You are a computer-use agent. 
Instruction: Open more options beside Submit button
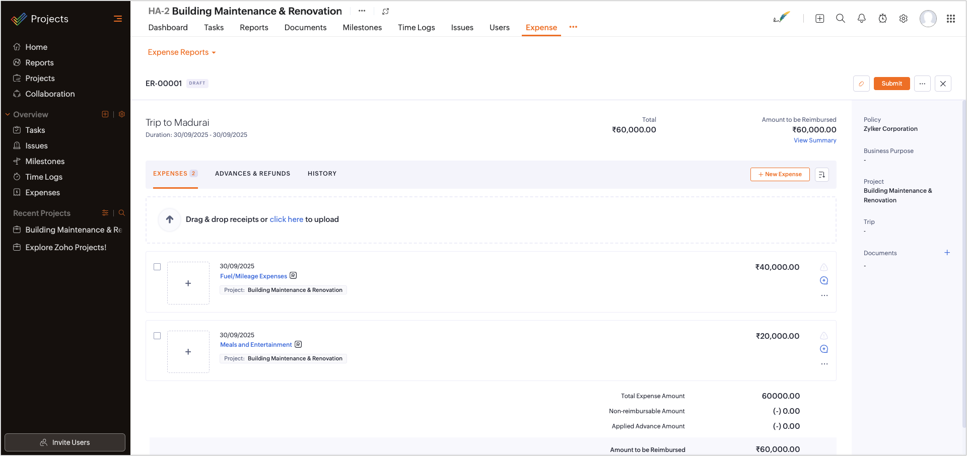point(922,84)
